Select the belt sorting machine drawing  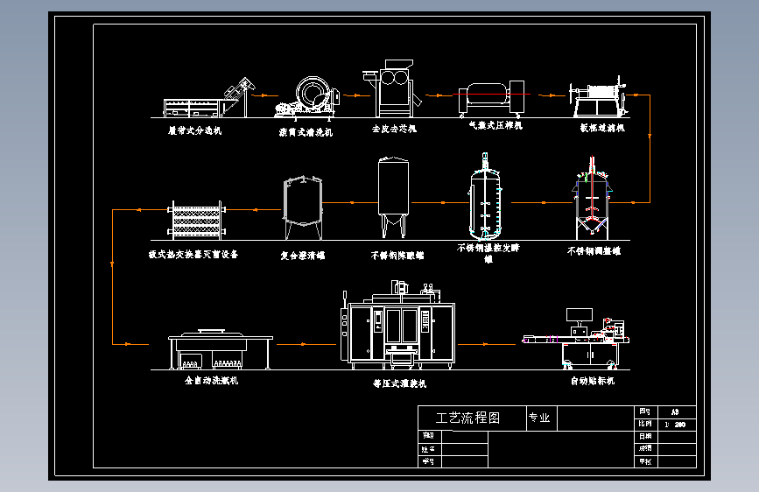[x=209, y=98]
